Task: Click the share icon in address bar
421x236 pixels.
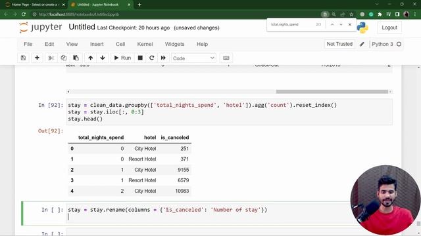Action: [x=343, y=14]
